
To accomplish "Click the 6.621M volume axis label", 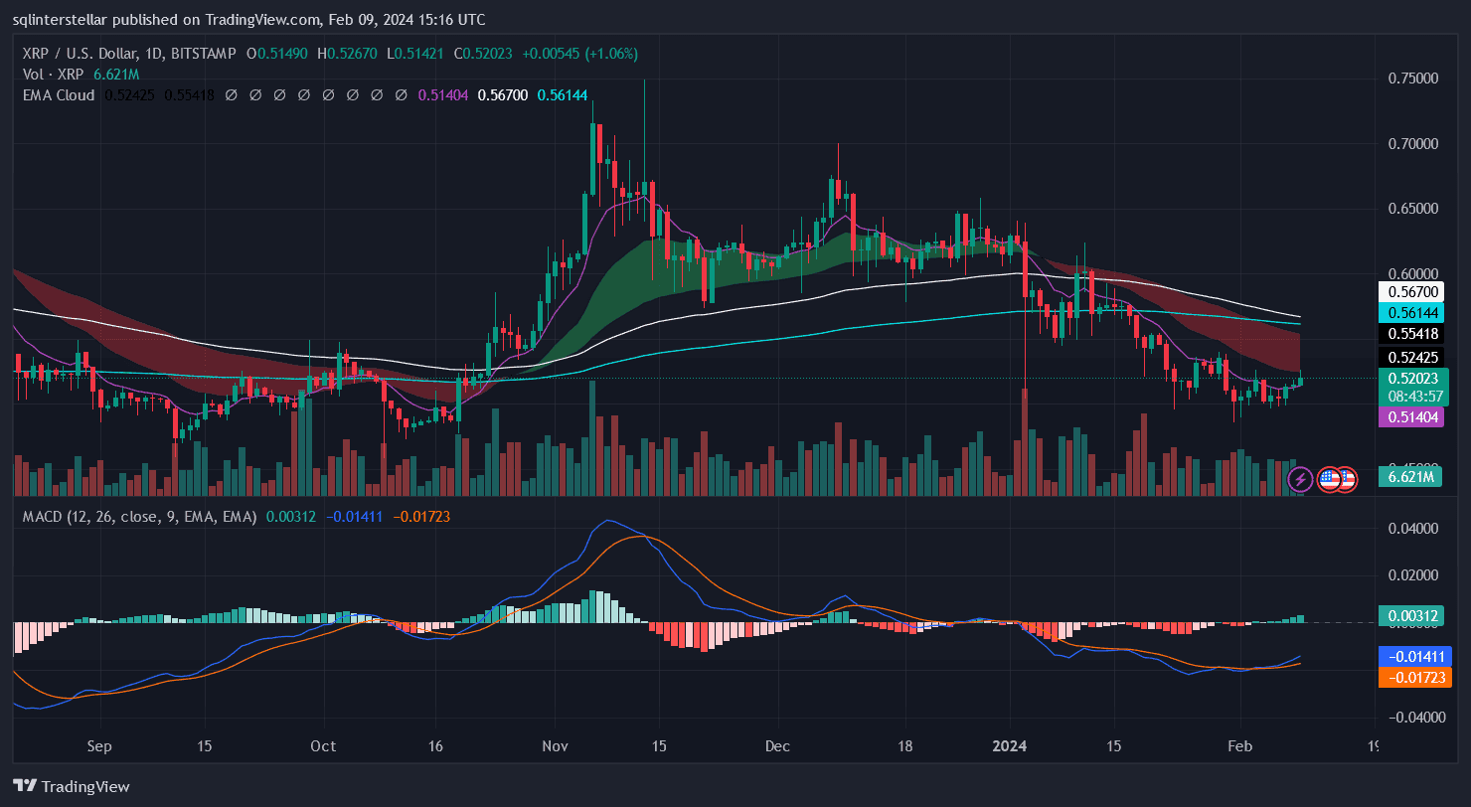I will point(1411,477).
